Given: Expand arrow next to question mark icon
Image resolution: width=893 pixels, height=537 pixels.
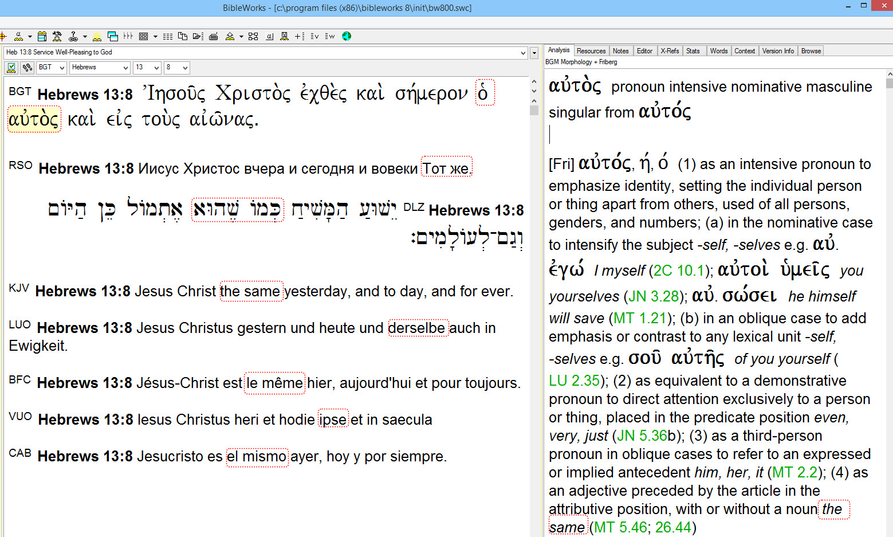Looking at the screenshot, I should [x=85, y=37].
